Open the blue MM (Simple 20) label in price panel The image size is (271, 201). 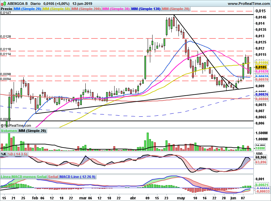[27, 9]
